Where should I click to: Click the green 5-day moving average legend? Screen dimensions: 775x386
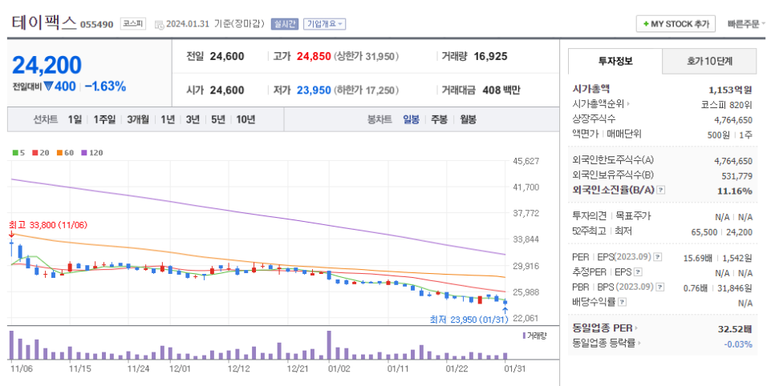point(18,153)
